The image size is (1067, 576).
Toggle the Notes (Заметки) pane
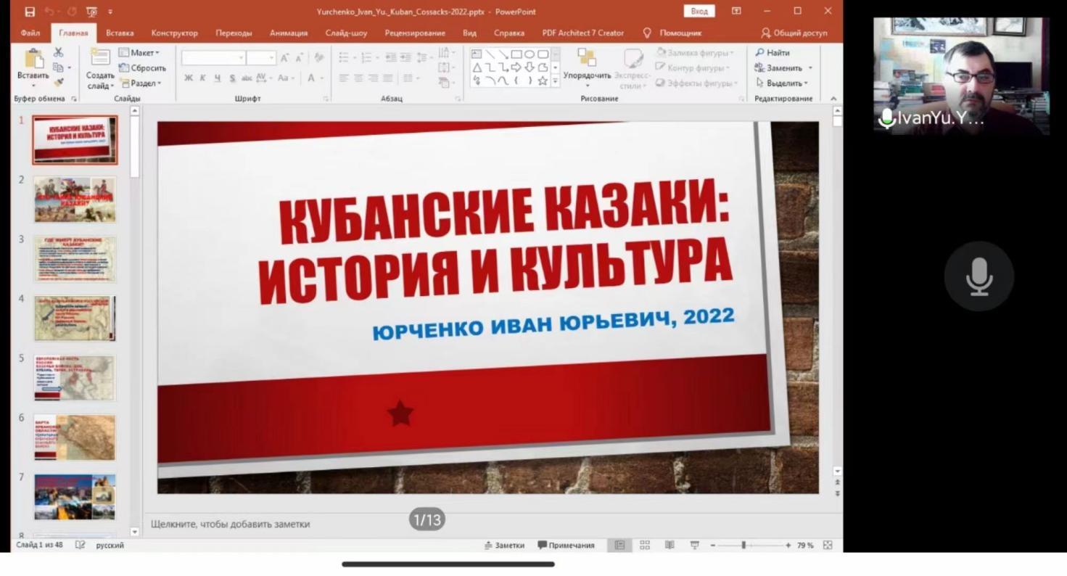click(x=504, y=546)
